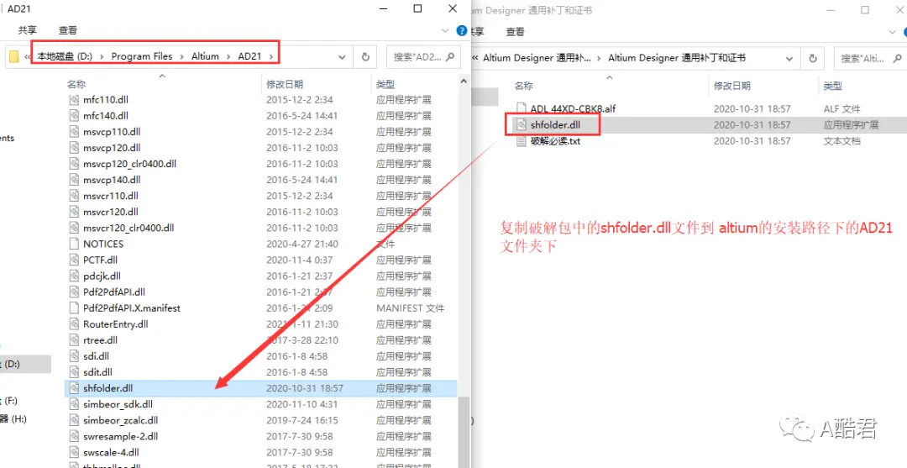Image resolution: width=907 pixels, height=468 pixels.
Task: Select simbeor_zcalc.dll file name
Action: [x=120, y=420]
